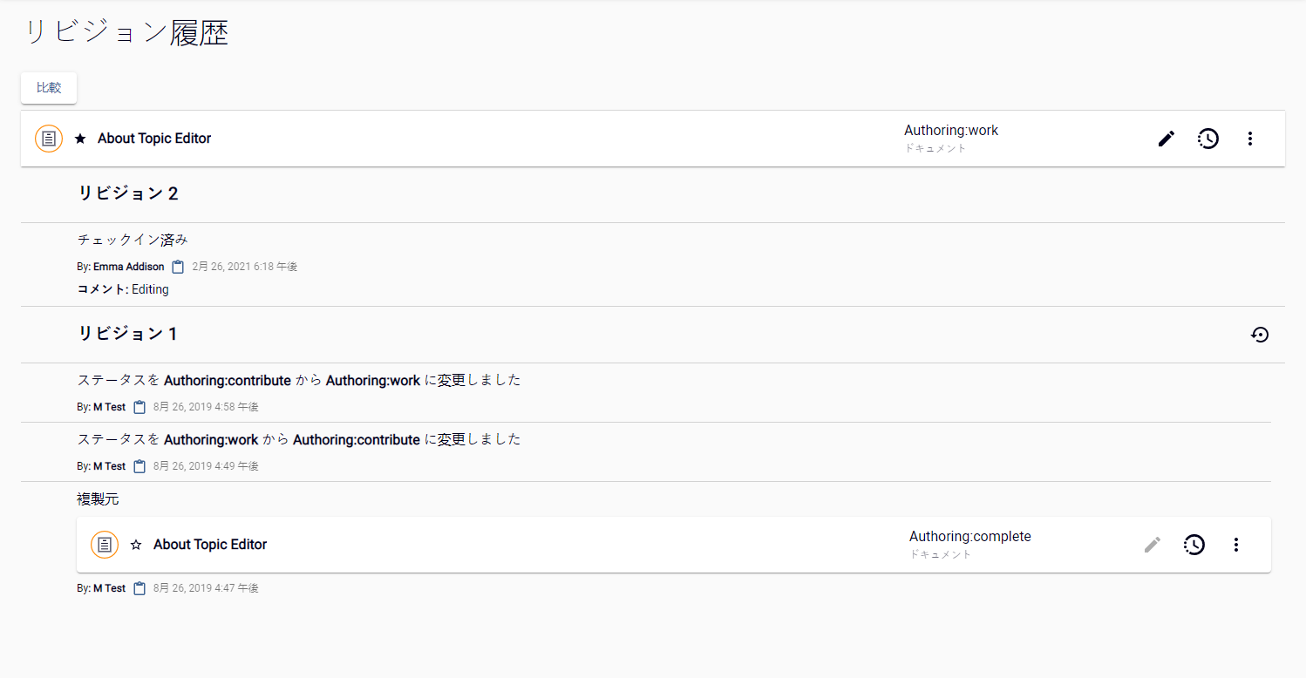Click the 2月 26, 2021 6:18 午後 timestamp
Image resolution: width=1306 pixels, height=678 pixels.
click(x=245, y=267)
